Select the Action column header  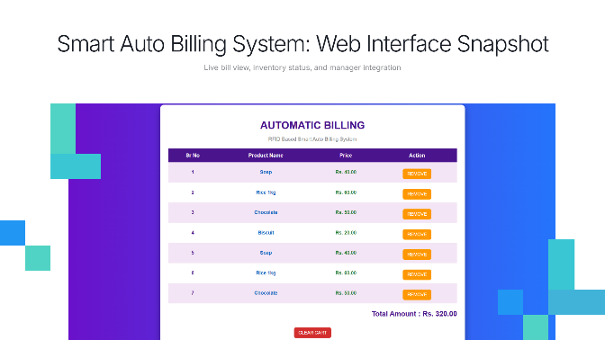pyautogui.click(x=417, y=156)
